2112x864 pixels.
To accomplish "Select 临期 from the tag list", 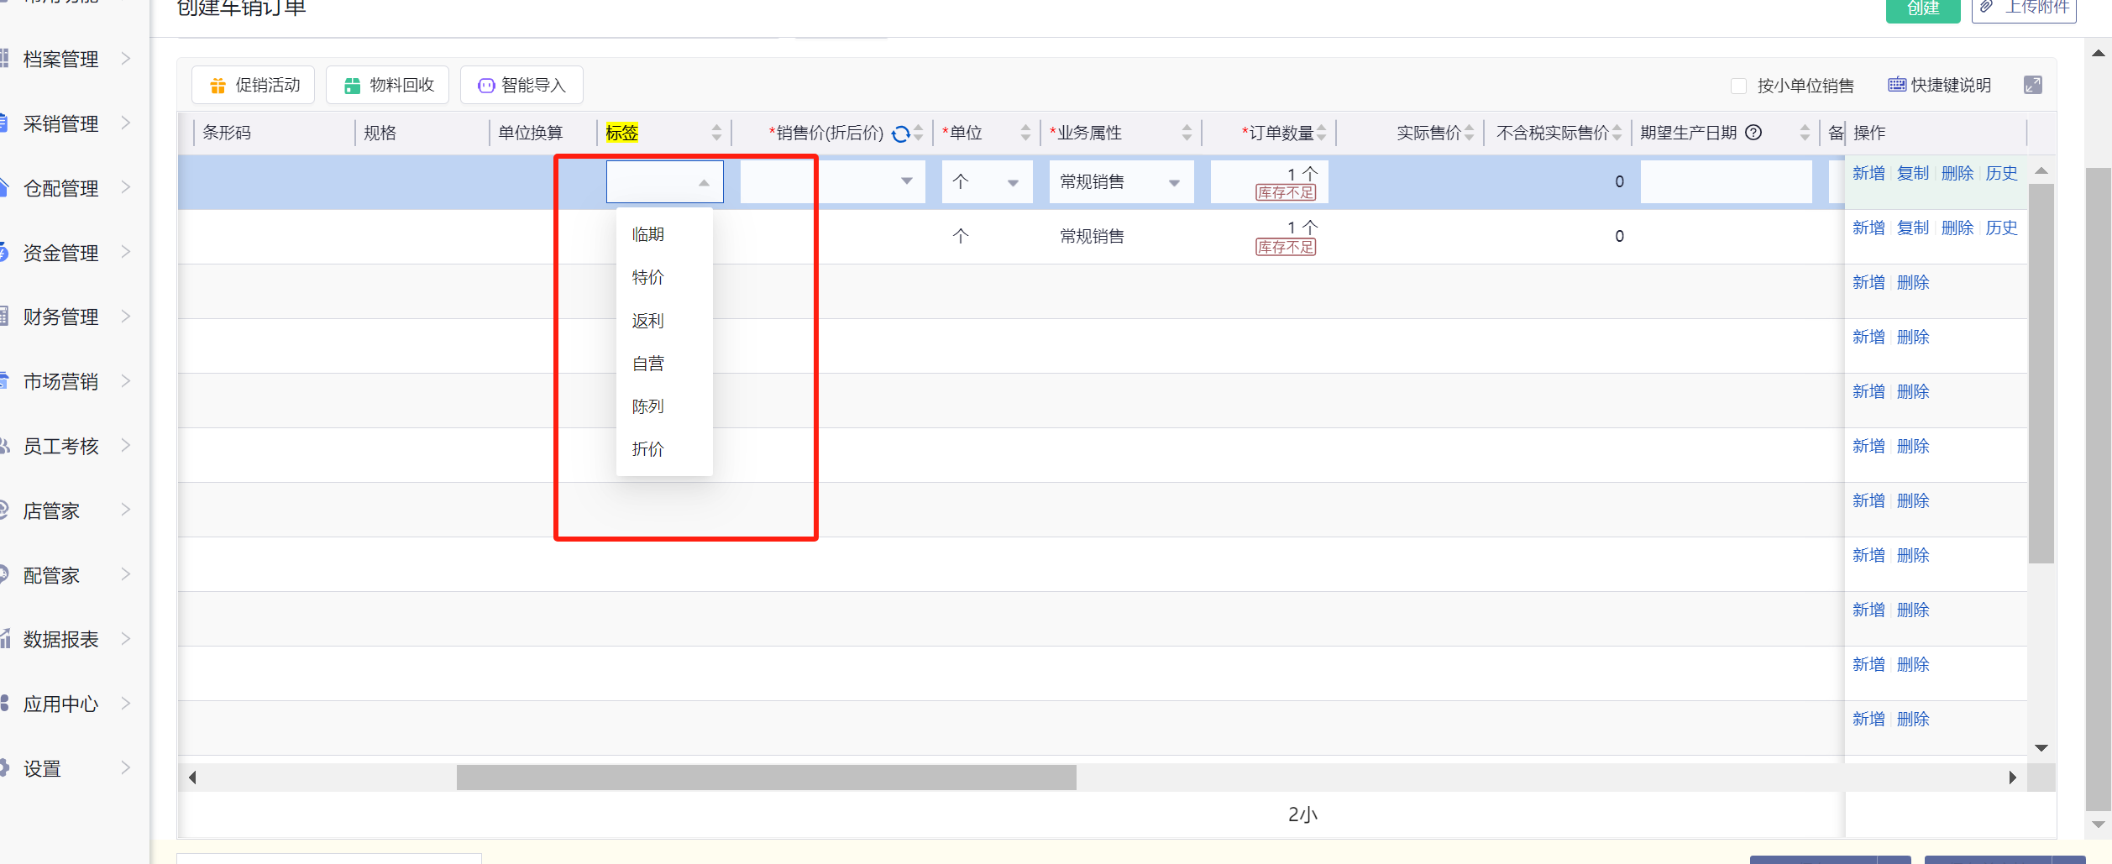I will pyautogui.click(x=647, y=235).
